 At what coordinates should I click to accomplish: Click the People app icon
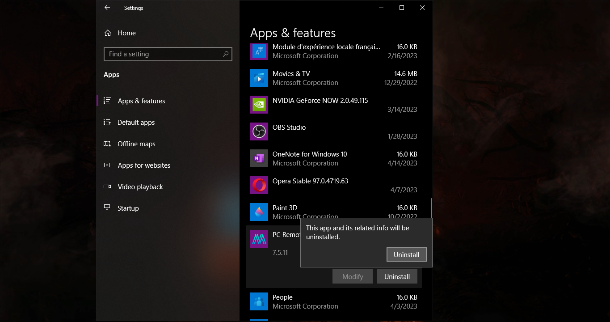[x=259, y=301]
